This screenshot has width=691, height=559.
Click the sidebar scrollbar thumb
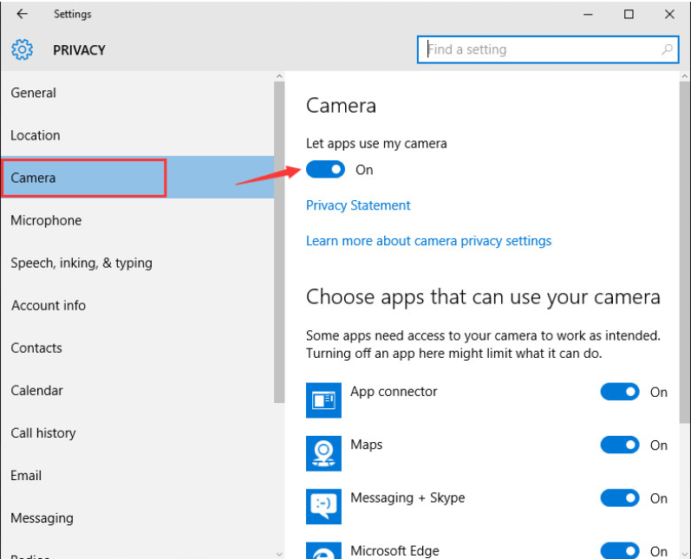pyautogui.click(x=279, y=243)
